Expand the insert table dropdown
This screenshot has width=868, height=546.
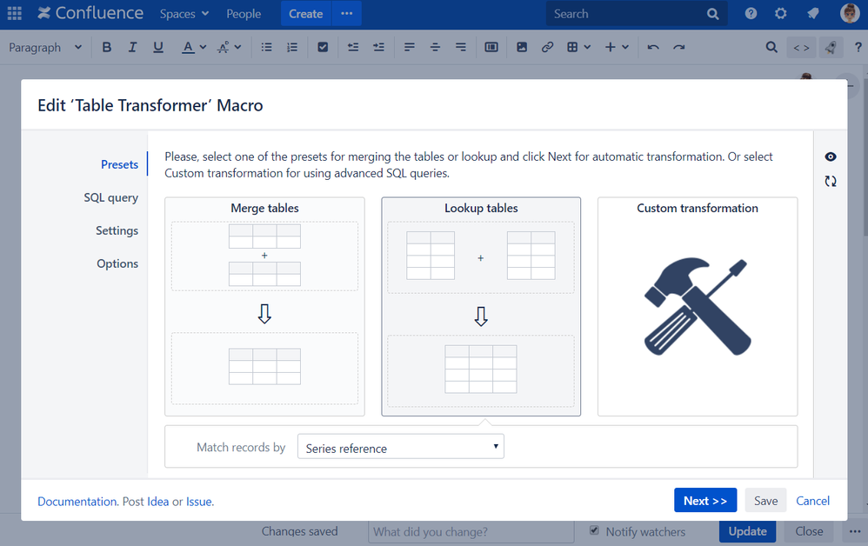point(587,47)
